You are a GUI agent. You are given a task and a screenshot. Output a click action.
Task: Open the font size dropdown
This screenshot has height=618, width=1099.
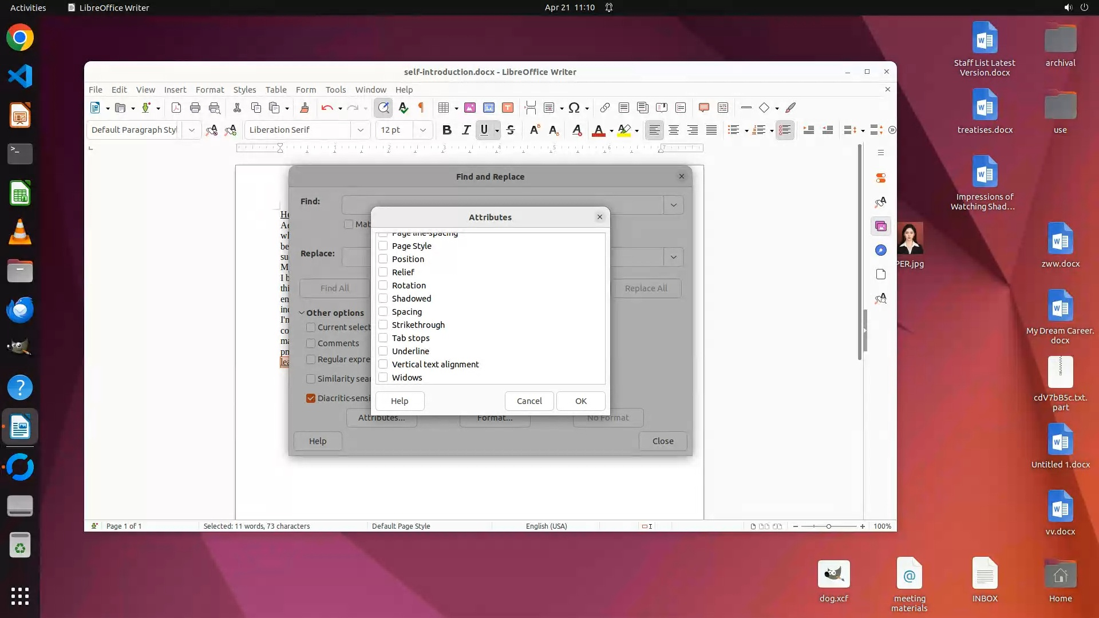click(422, 130)
